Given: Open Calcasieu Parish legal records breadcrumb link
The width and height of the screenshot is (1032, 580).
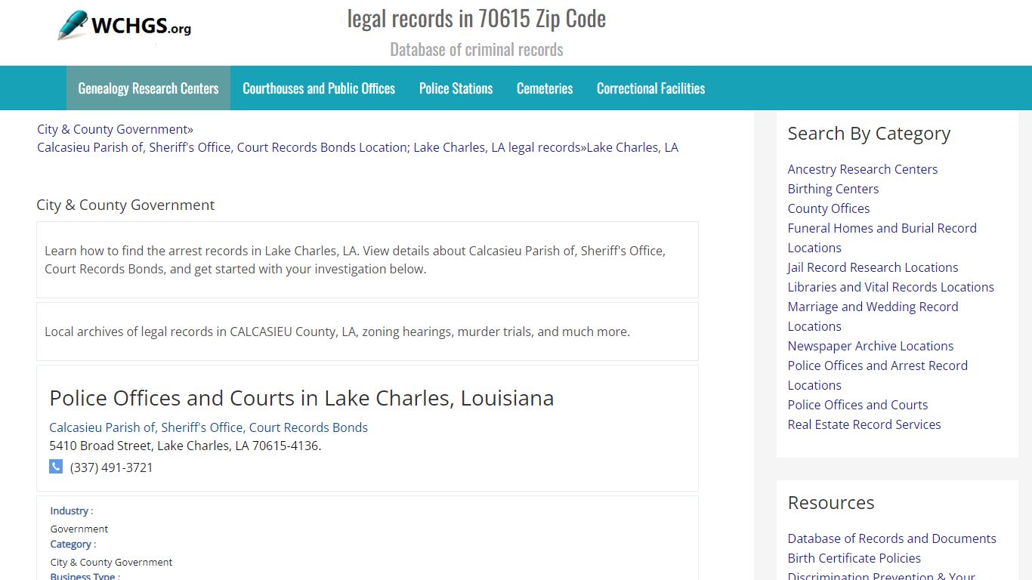Looking at the screenshot, I should point(309,147).
